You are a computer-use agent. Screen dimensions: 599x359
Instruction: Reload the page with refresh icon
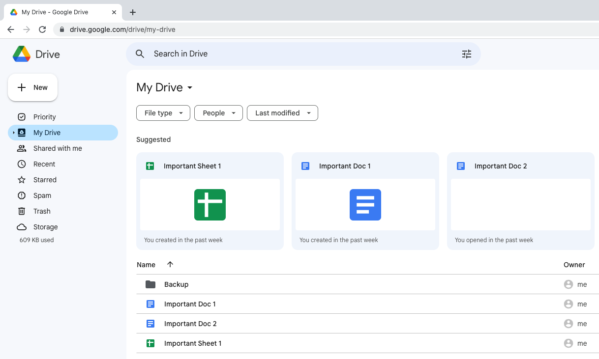point(42,29)
